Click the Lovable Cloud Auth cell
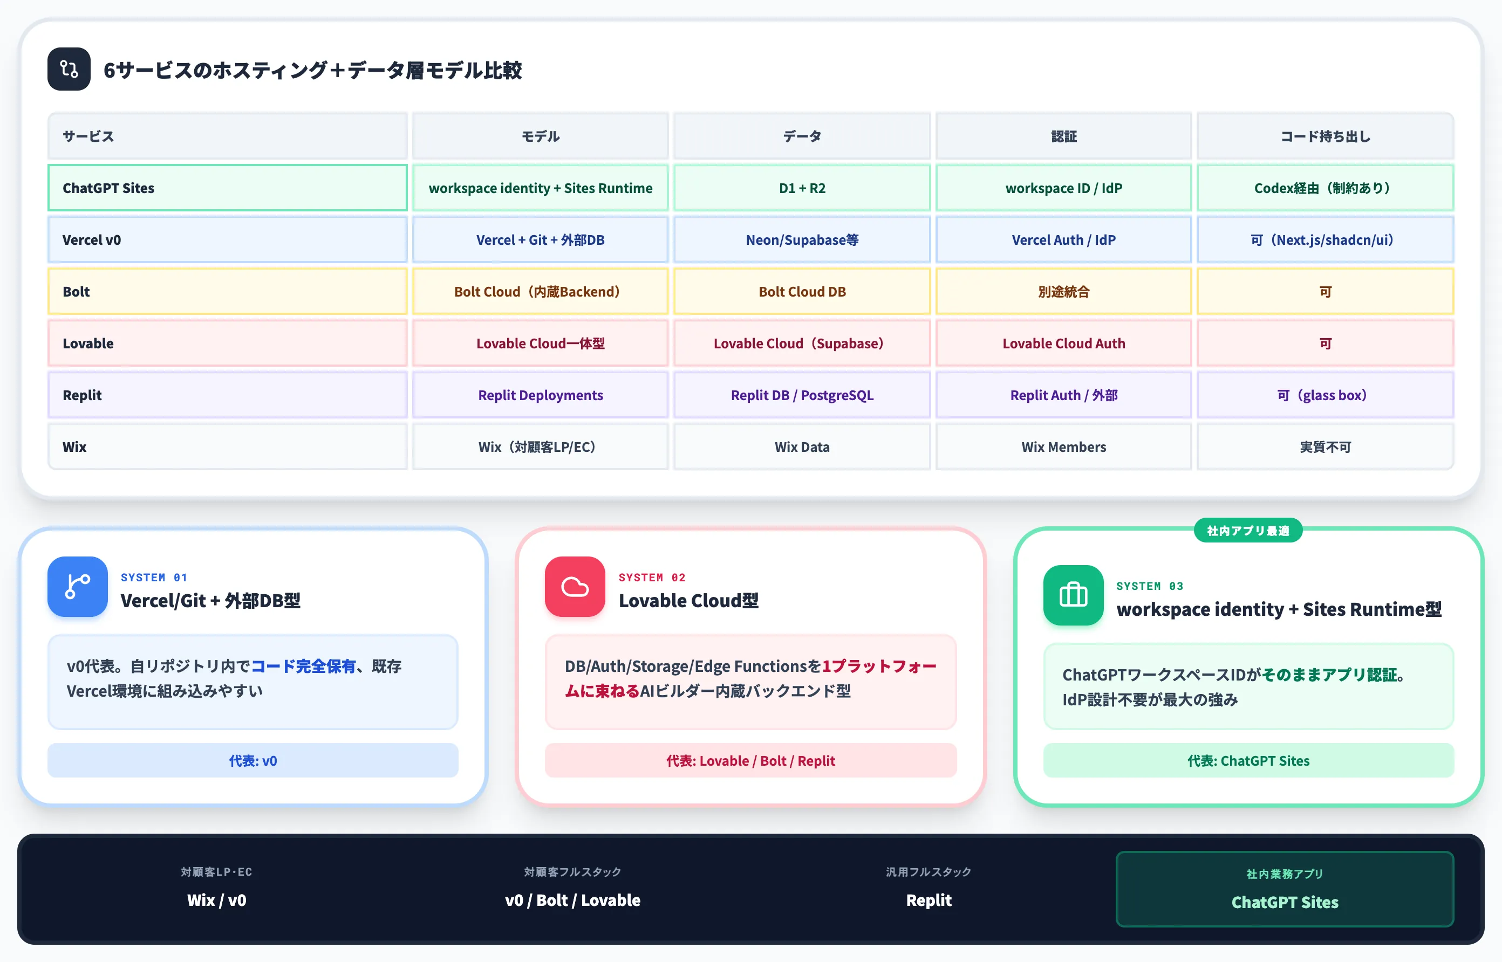Viewport: 1502px width, 962px height. [x=1064, y=343]
